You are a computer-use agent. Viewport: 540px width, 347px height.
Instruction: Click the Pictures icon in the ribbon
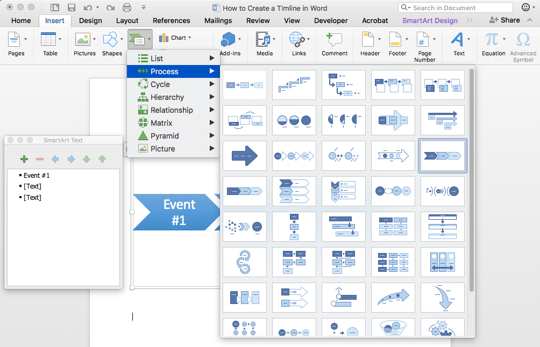[x=82, y=40]
